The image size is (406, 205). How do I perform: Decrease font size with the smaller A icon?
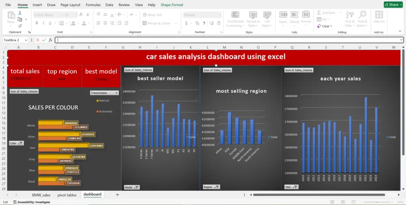(x=88, y=15)
